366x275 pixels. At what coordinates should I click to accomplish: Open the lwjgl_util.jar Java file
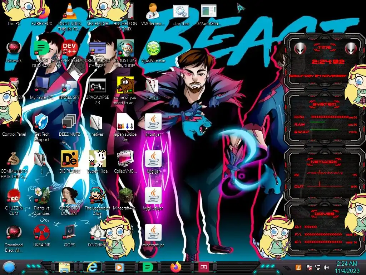(x=153, y=196)
